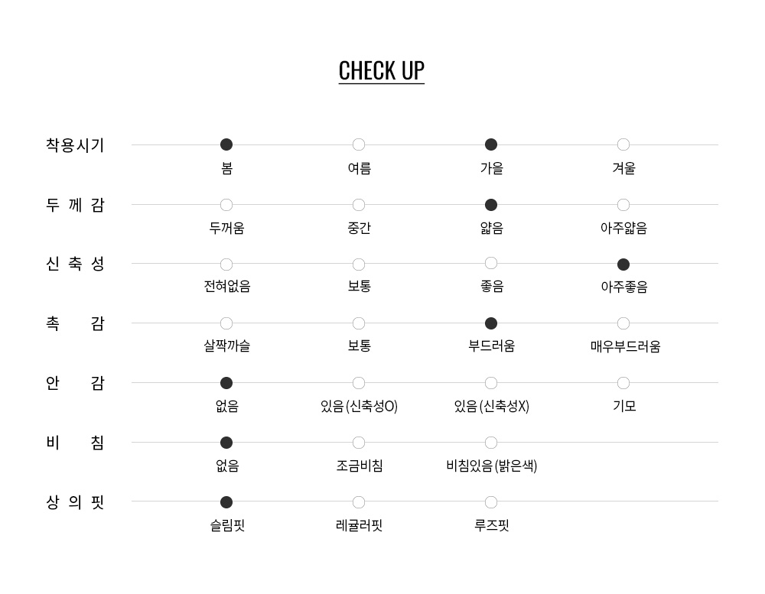Choose 매우부드러움 texture circle
Screen dimensions: 765x594
click(623, 323)
